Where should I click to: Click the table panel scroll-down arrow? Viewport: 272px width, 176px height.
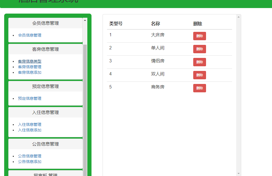tap(238, 174)
